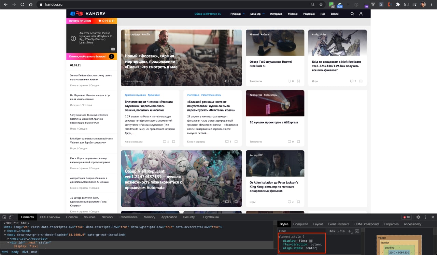Open the Обзор на HP Omen 15 link

(x=208, y=14)
